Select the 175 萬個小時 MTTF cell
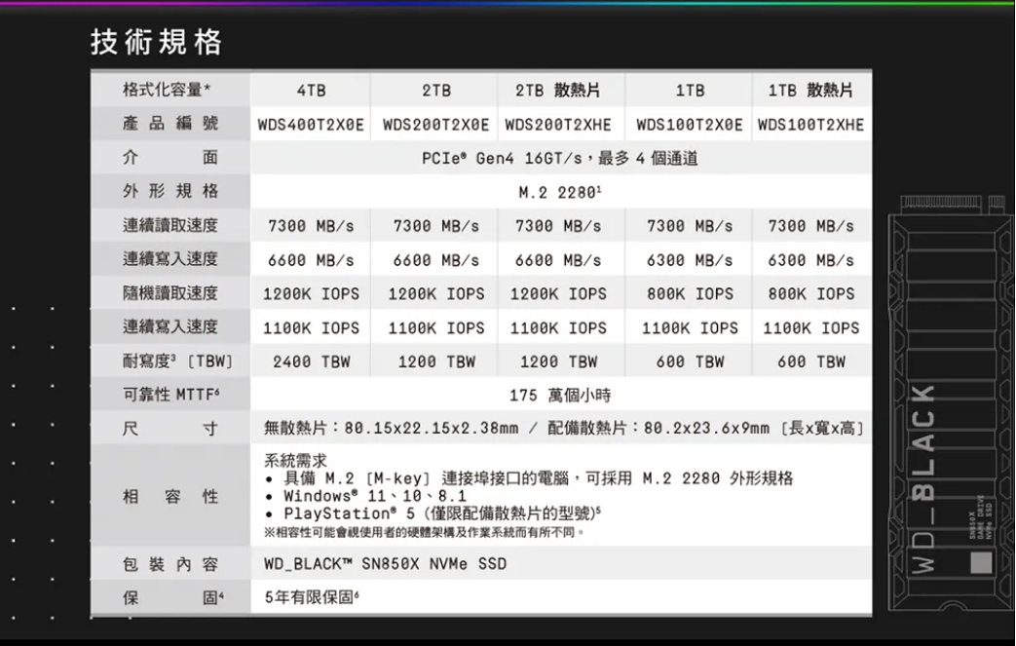 pyautogui.click(x=560, y=396)
